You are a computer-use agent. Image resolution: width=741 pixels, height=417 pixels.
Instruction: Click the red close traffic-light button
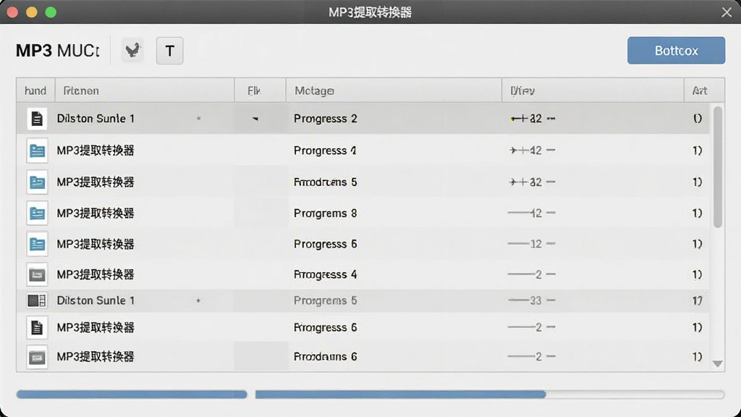[13, 12]
